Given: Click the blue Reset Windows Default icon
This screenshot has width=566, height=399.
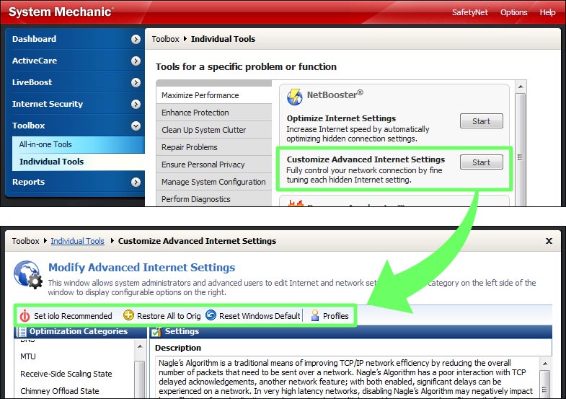Looking at the screenshot, I should 211,315.
